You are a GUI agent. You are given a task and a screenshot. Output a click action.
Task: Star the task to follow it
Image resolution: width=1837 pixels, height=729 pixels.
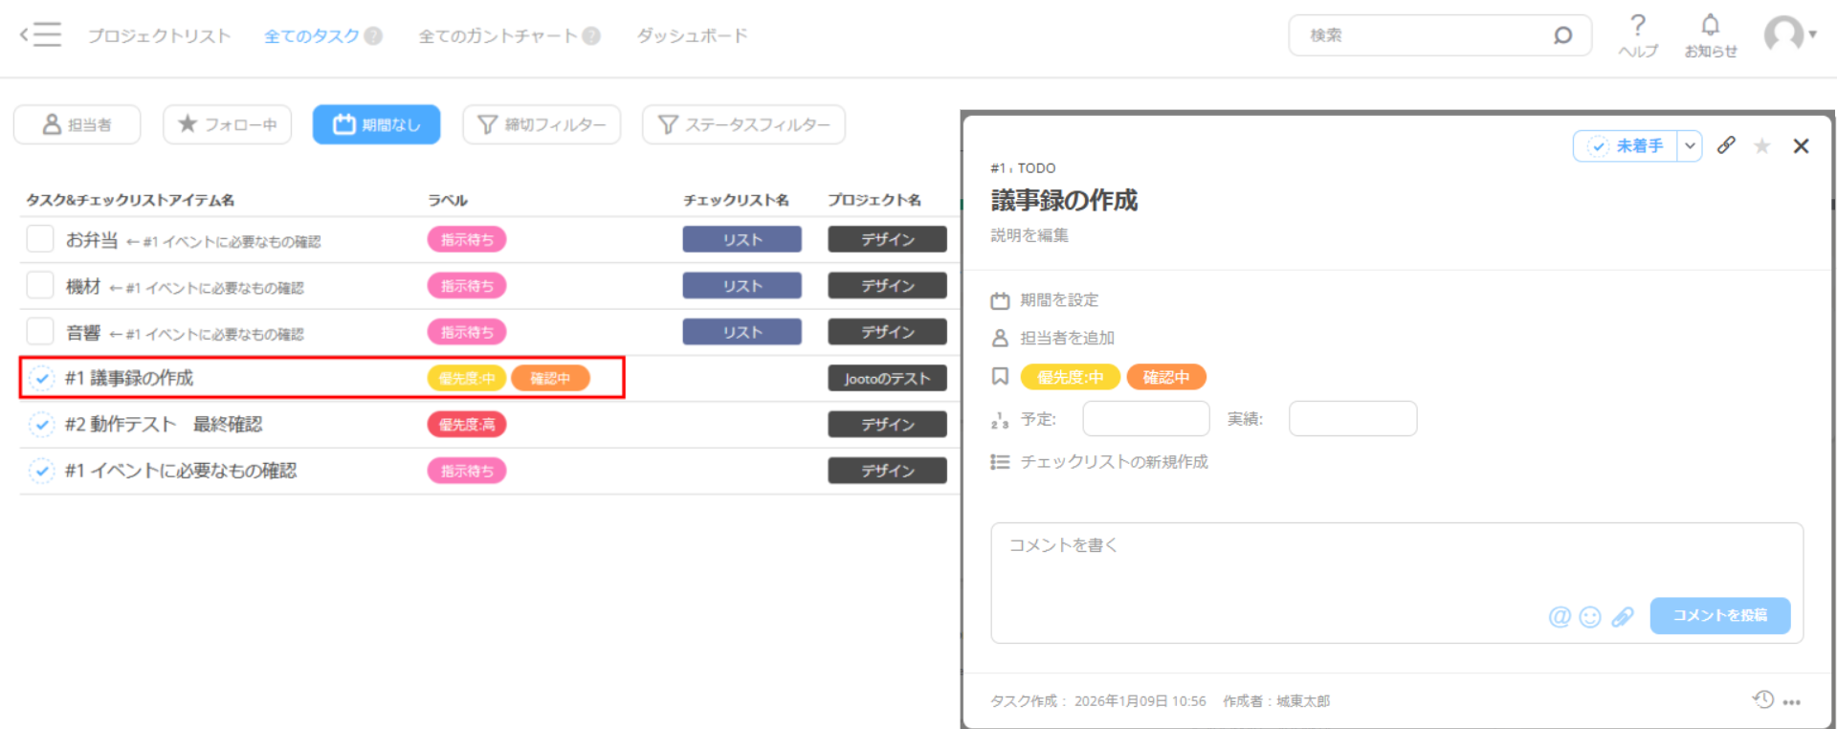pyautogui.click(x=1761, y=145)
